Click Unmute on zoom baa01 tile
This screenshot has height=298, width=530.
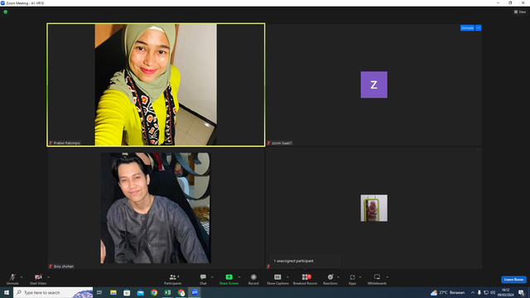467,28
